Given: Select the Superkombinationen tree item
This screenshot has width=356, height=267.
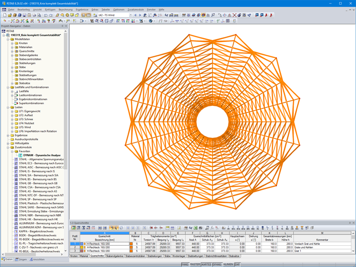Looking at the screenshot, I should 31,103.
